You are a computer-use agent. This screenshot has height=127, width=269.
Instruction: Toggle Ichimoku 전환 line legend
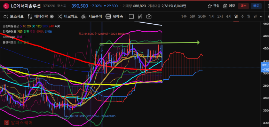[26, 32]
